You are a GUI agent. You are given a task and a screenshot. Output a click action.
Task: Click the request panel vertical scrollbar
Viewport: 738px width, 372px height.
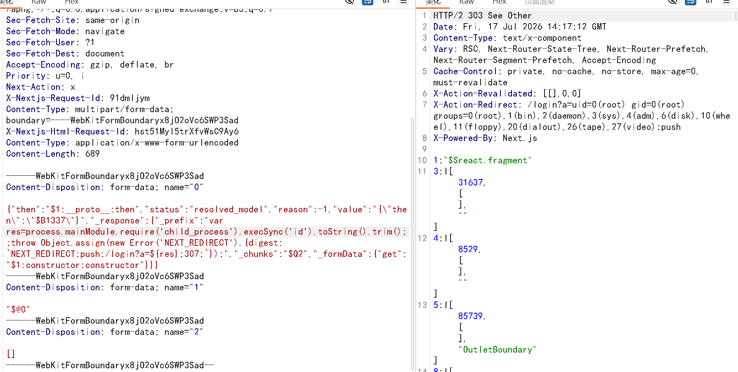pos(412,243)
